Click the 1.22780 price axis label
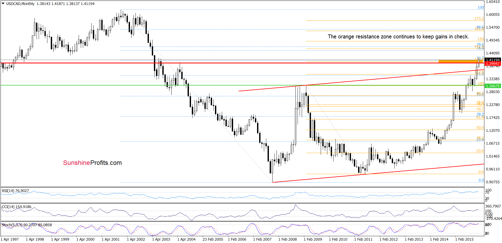 [493, 105]
